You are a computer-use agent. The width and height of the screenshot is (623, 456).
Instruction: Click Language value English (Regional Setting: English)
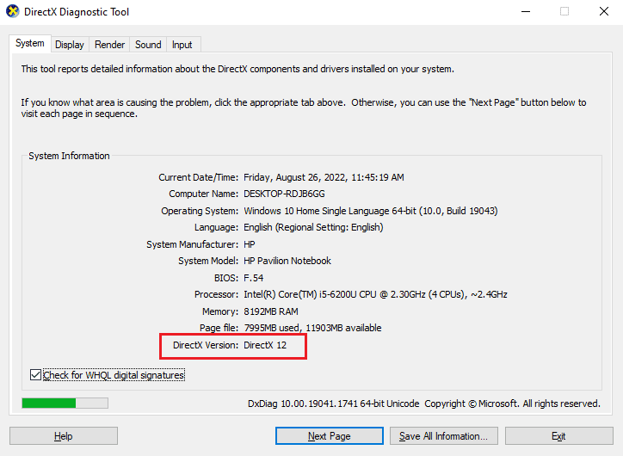point(313,227)
